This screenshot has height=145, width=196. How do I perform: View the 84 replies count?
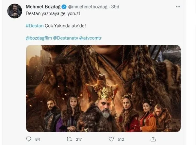(37, 139)
